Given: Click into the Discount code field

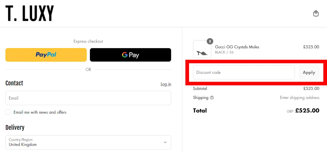Looking at the screenshot, I should pyautogui.click(x=244, y=72).
